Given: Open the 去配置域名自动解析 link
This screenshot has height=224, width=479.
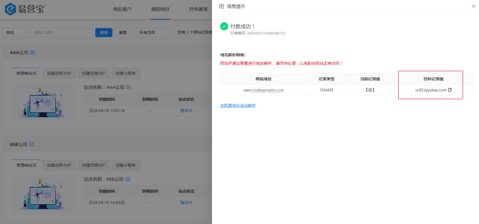Looking at the screenshot, I should coord(238,105).
